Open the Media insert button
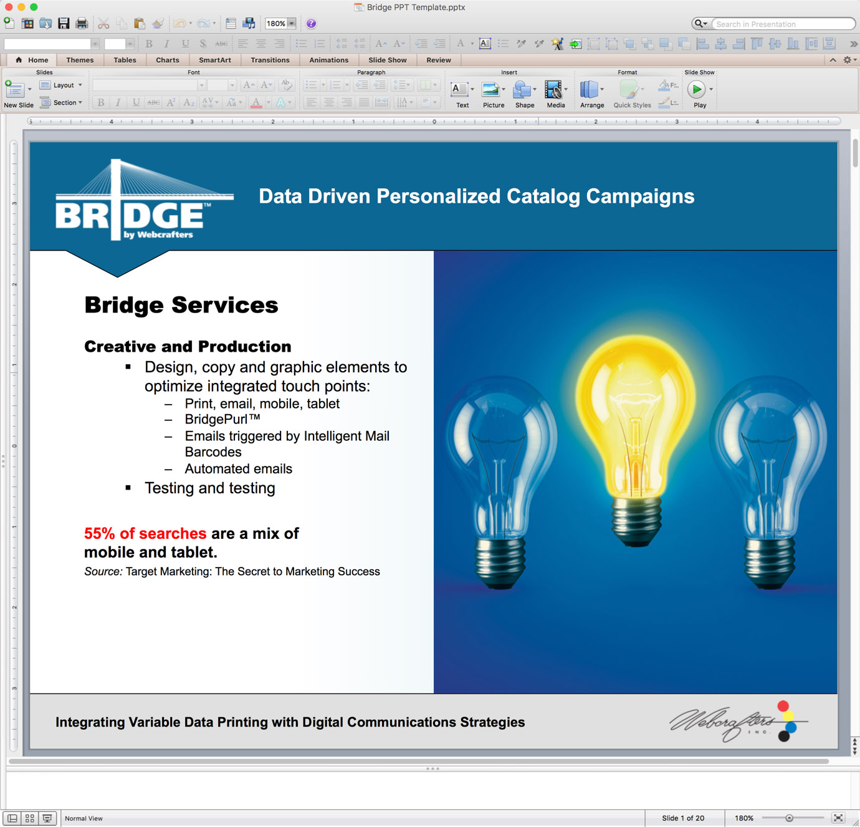Viewport: 860px width, 827px height. 555,94
